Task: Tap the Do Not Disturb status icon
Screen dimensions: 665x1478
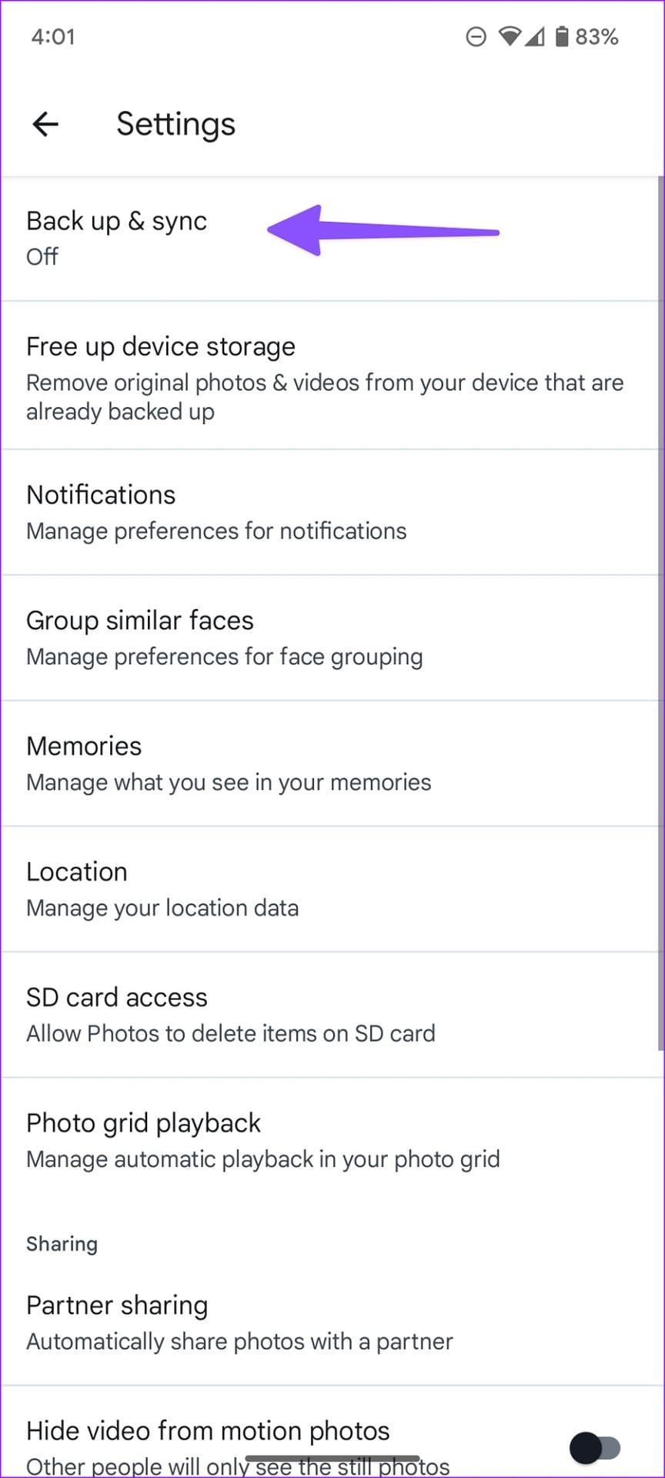Action: 476,36
